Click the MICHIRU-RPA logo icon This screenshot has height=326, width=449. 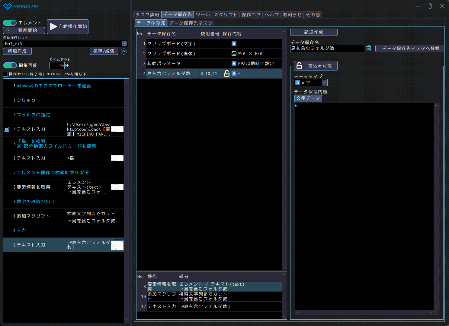7,6
